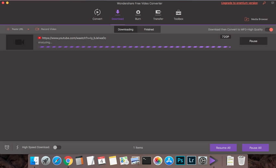
Task: Open the feedback message icon
Action: coord(272,3)
